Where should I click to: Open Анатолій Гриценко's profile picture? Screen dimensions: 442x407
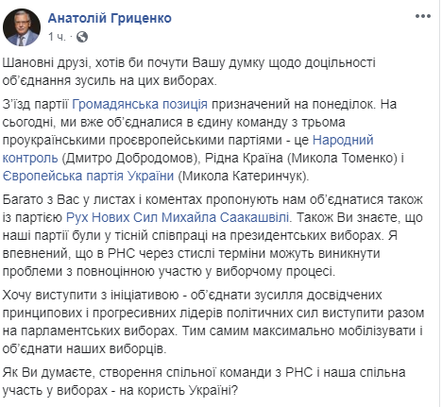[x=22, y=27]
